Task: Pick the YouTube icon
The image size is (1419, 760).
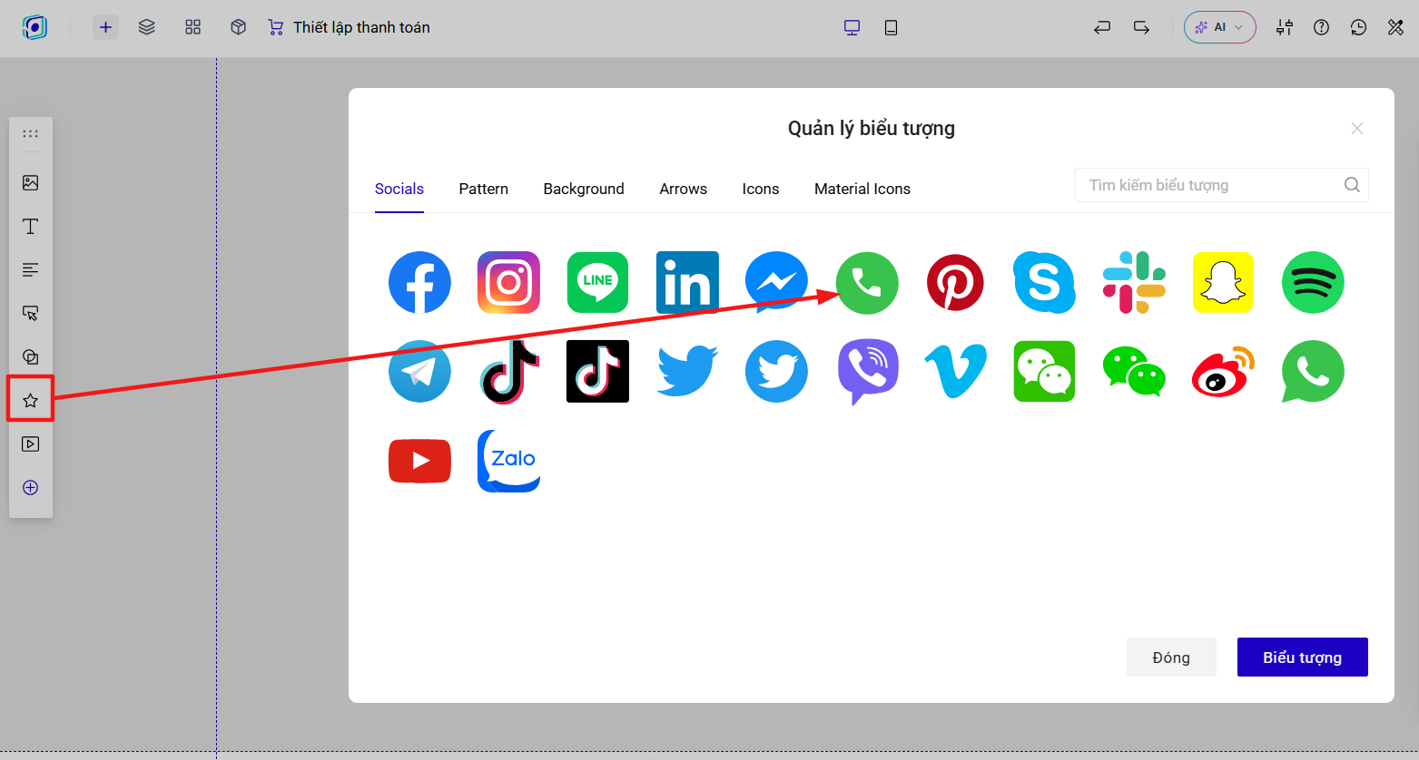Action: [x=419, y=461]
